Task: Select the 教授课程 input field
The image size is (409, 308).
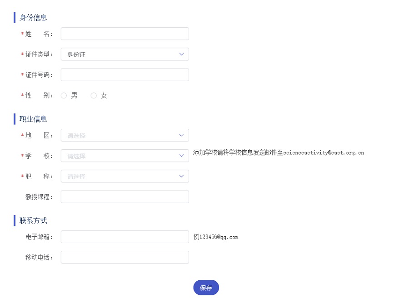Action: tap(125, 197)
